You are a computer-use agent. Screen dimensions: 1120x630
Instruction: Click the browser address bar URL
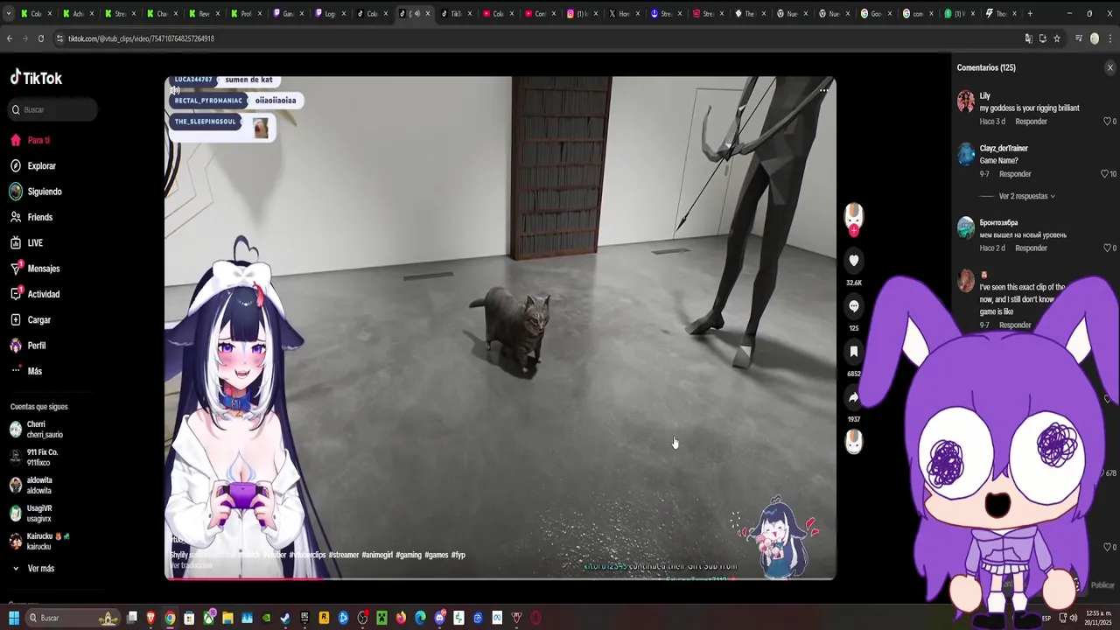[141, 38]
